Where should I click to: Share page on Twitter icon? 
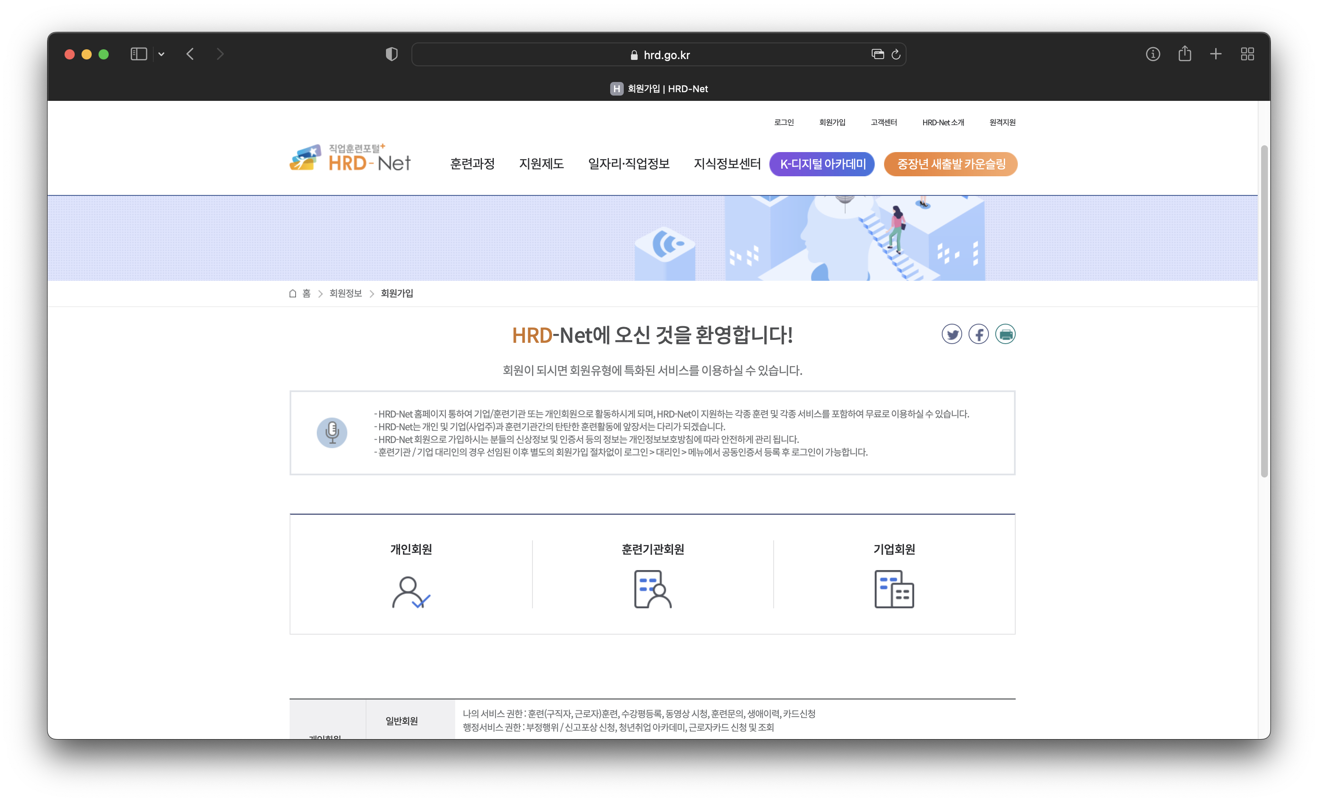coord(952,334)
